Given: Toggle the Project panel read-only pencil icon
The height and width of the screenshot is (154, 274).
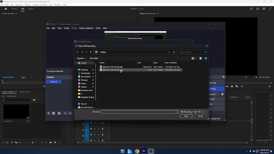Looking at the screenshot, I should [x=3, y=142].
